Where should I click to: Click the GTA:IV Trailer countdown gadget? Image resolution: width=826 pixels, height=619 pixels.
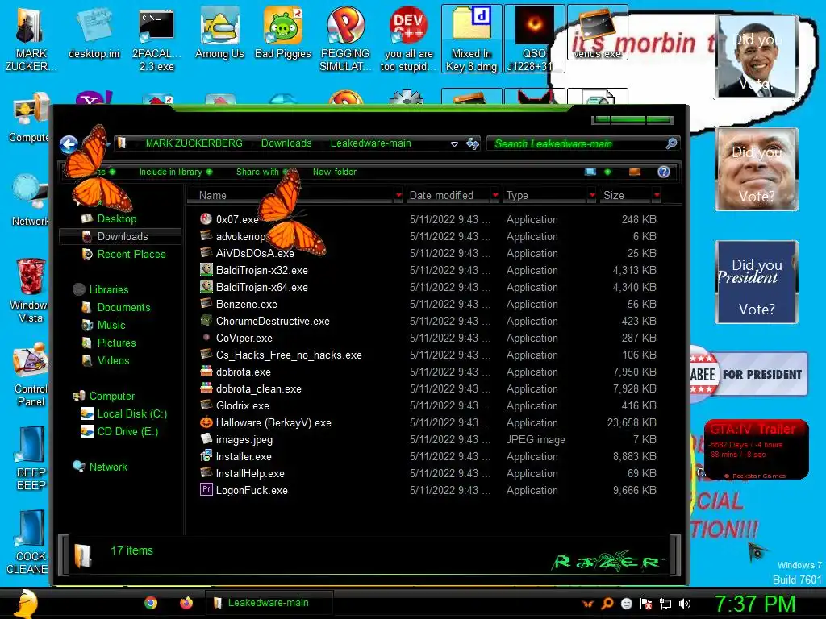point(756,449)
